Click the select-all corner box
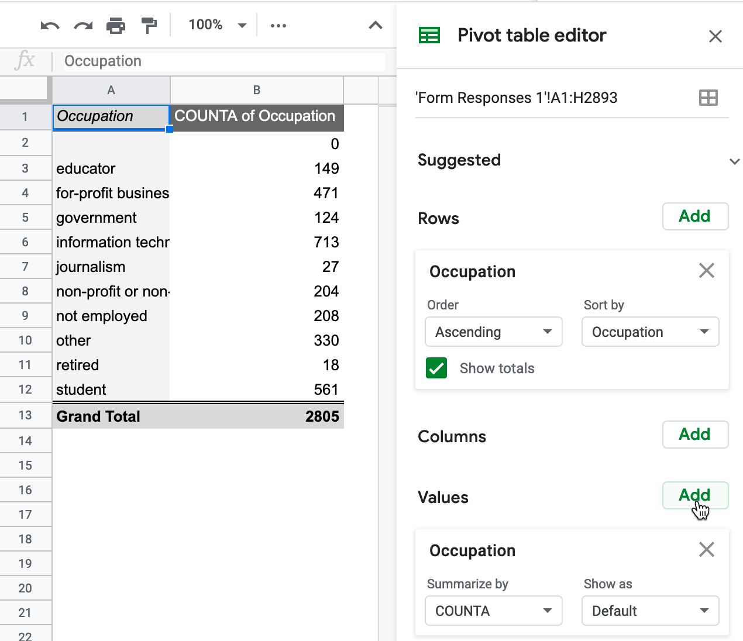Viewport: 743px width, 641px height. [x=26, y=89]
